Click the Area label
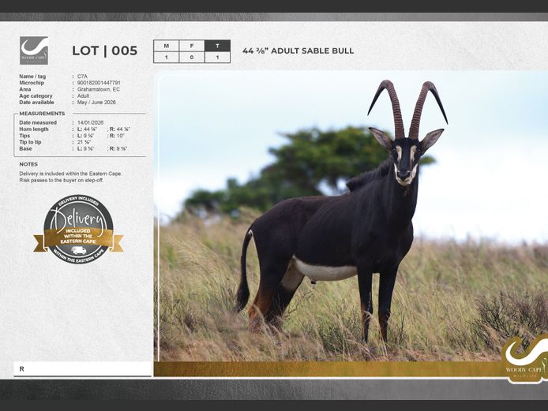This screenshot has width=548, height=411. tap(24, 89)
